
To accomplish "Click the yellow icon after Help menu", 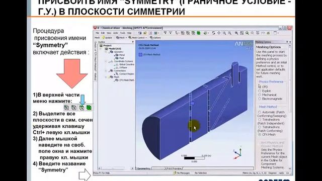I will (x=145, y=33).
